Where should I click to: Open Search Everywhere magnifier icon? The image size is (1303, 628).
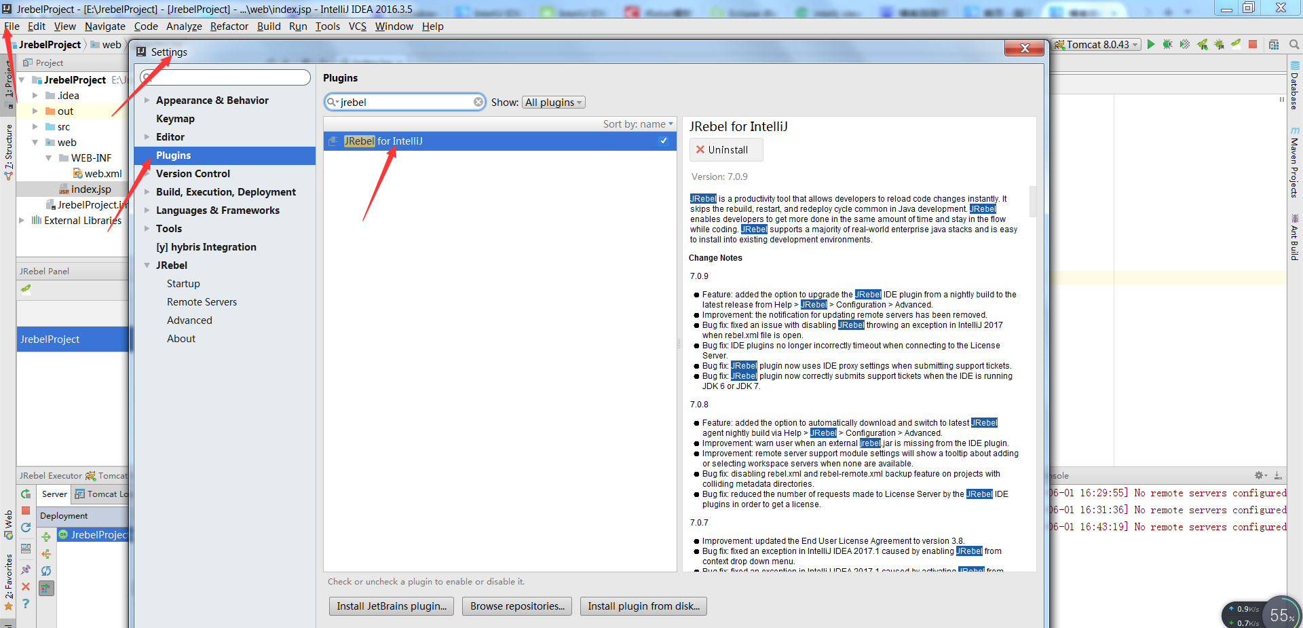(x=1293, y=45)
